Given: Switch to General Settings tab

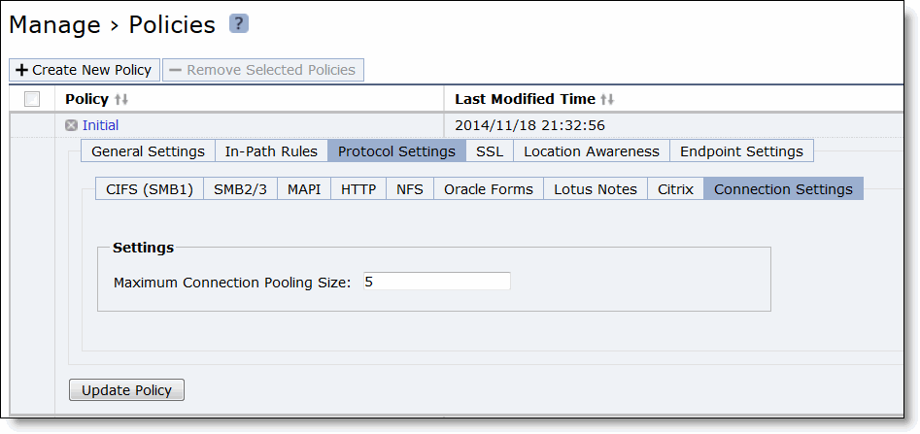Looking at the screenshot, I should tap(148, 151).
